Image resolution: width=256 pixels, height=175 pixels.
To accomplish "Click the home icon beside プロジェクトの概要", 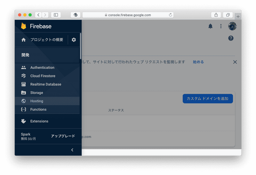I will coord(23,40).
